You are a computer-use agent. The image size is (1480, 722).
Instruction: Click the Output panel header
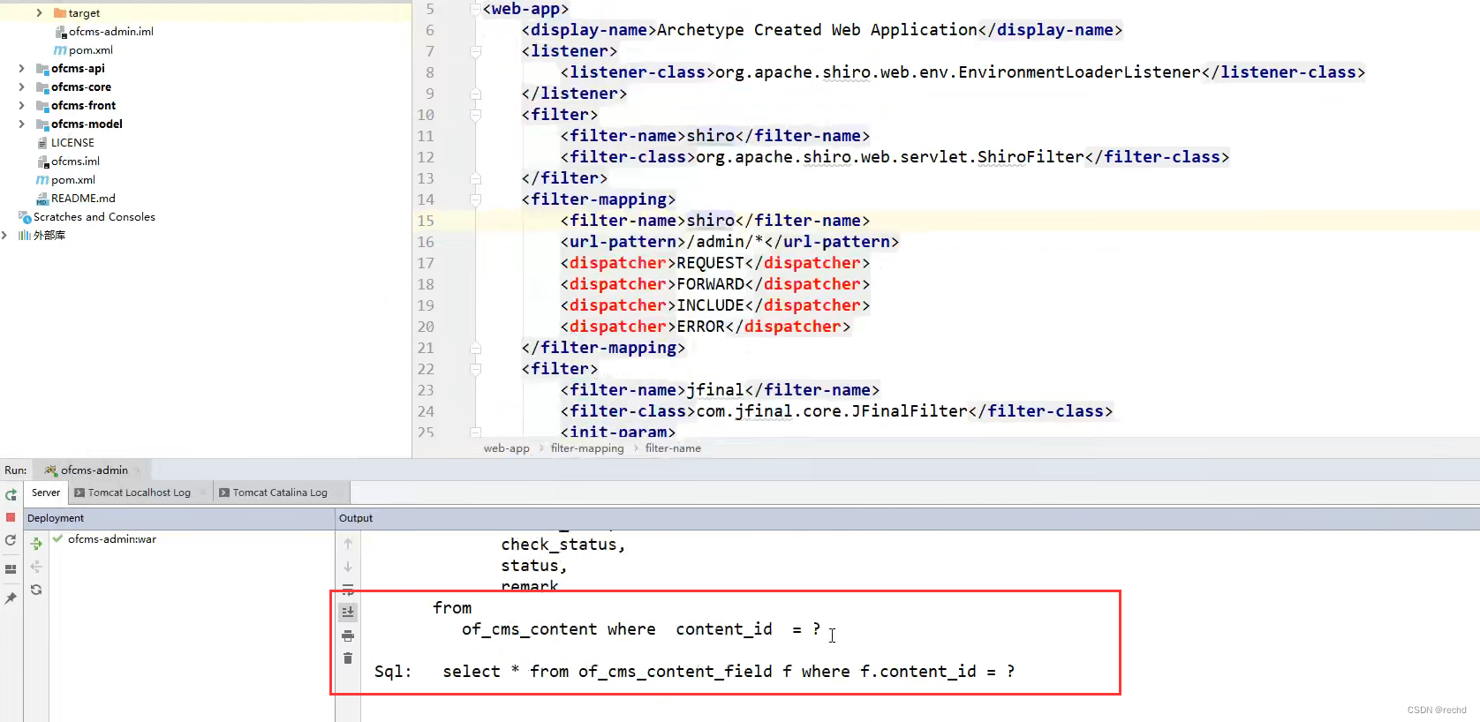tap(909, 518)
